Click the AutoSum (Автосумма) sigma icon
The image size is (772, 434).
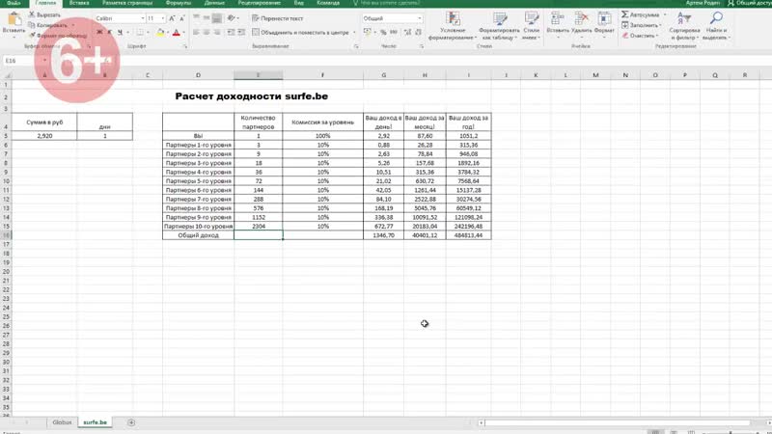(x=624, y=14)
